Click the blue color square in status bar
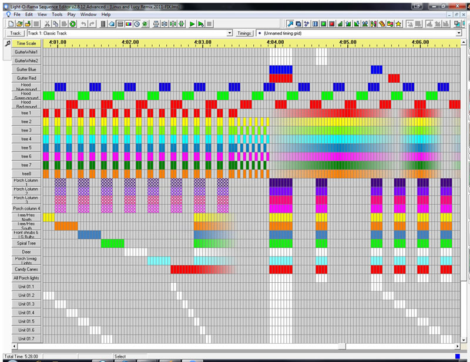The width and height of the screenshot is (470, 362). pos(457,356)
